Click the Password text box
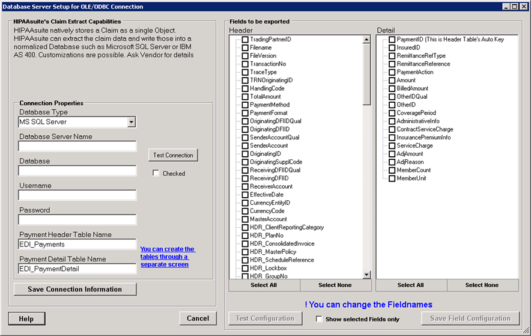This screenshot has width=531, height=336. (77, 220)
